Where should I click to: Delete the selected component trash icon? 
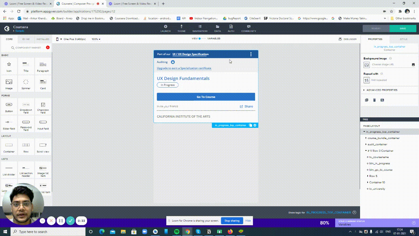click(x=374, y=100)
